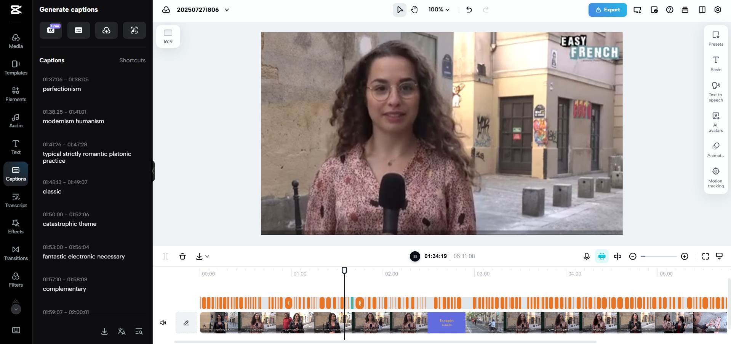Switch to the Audio panel
Screen dimensions: 731x344
pos(16,120)
